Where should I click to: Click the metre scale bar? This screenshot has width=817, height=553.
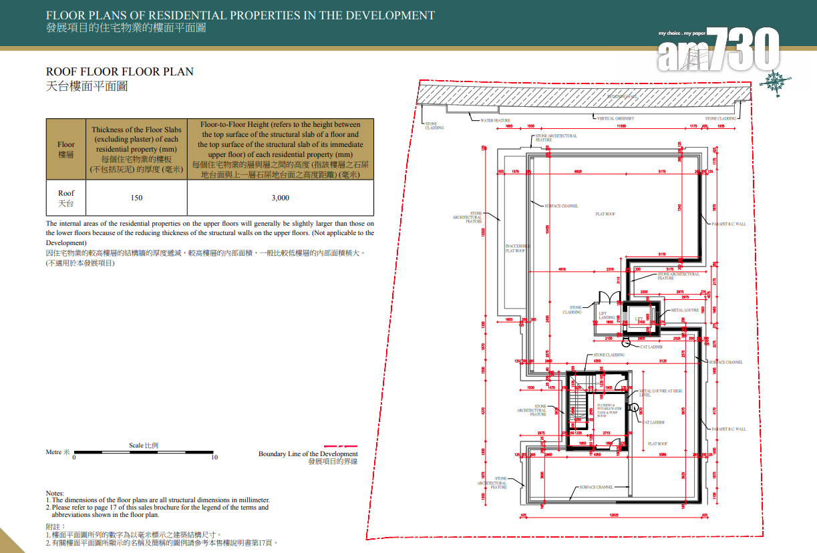point(144,452)
